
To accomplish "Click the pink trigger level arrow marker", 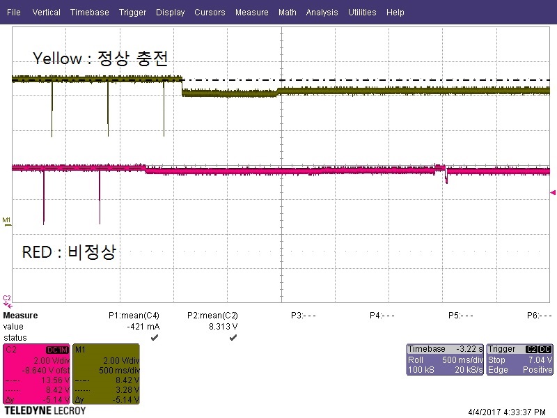I will pos(553,193).
